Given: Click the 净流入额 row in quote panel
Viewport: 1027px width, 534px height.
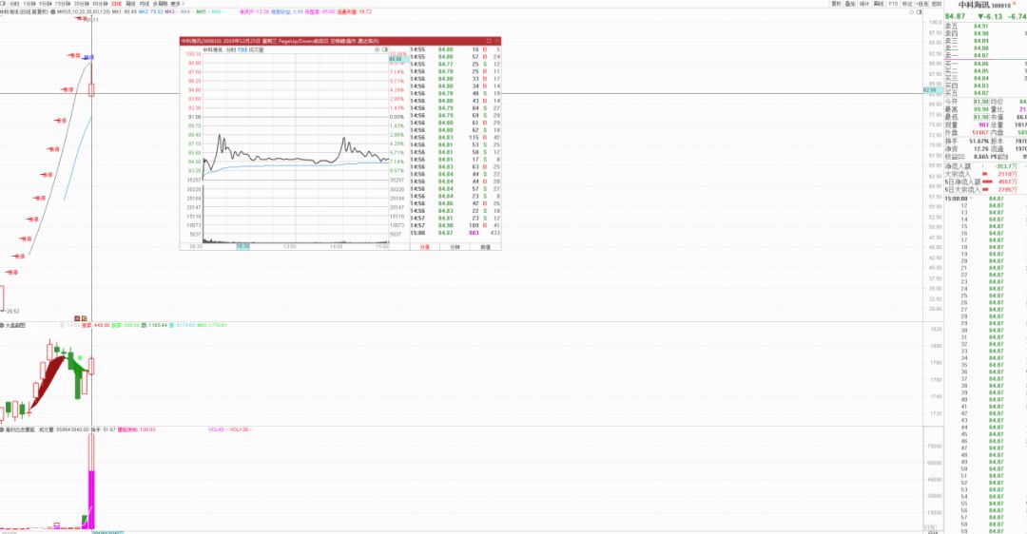Looking at the screenshot, I should (x=986, y=167).
